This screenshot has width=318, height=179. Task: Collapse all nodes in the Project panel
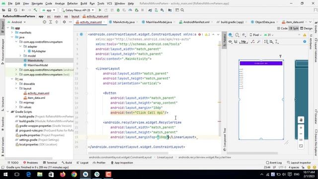[x=57, y=22]
